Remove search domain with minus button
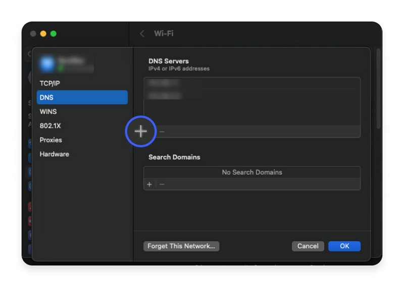Viewport: 404px width, 287px height. [x=162, y=184]
